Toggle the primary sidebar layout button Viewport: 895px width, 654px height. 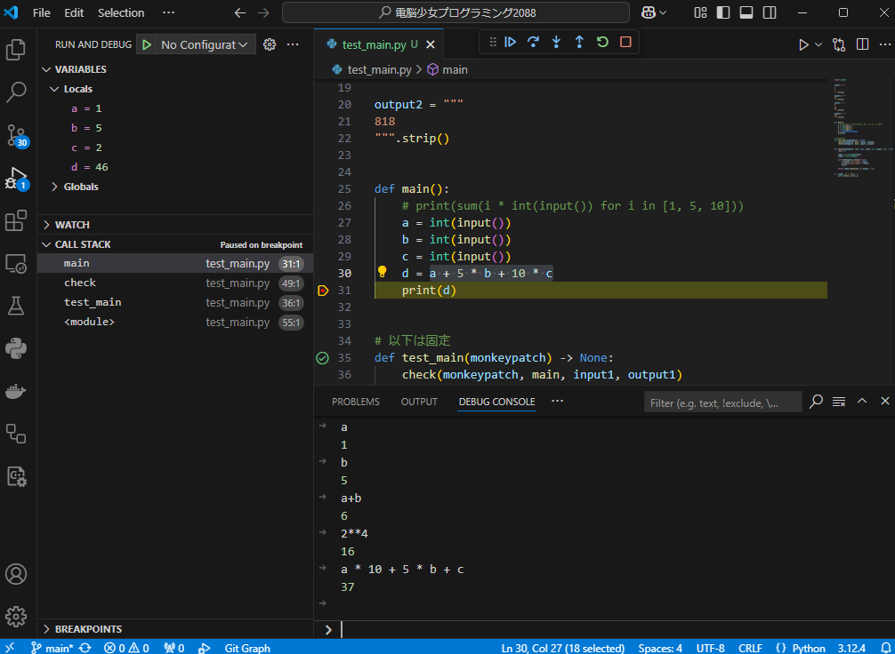click(723, 13)
